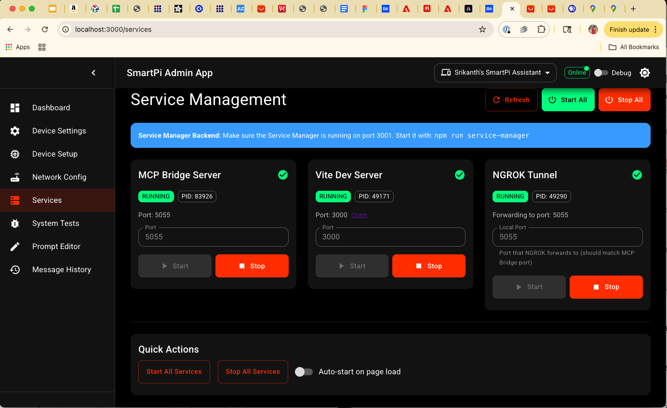
Task: Select the Device Settings gear icon
Action: coord(15,131)
